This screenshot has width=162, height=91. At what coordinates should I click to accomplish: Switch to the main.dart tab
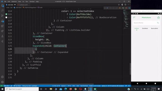(x=11, y=5)
